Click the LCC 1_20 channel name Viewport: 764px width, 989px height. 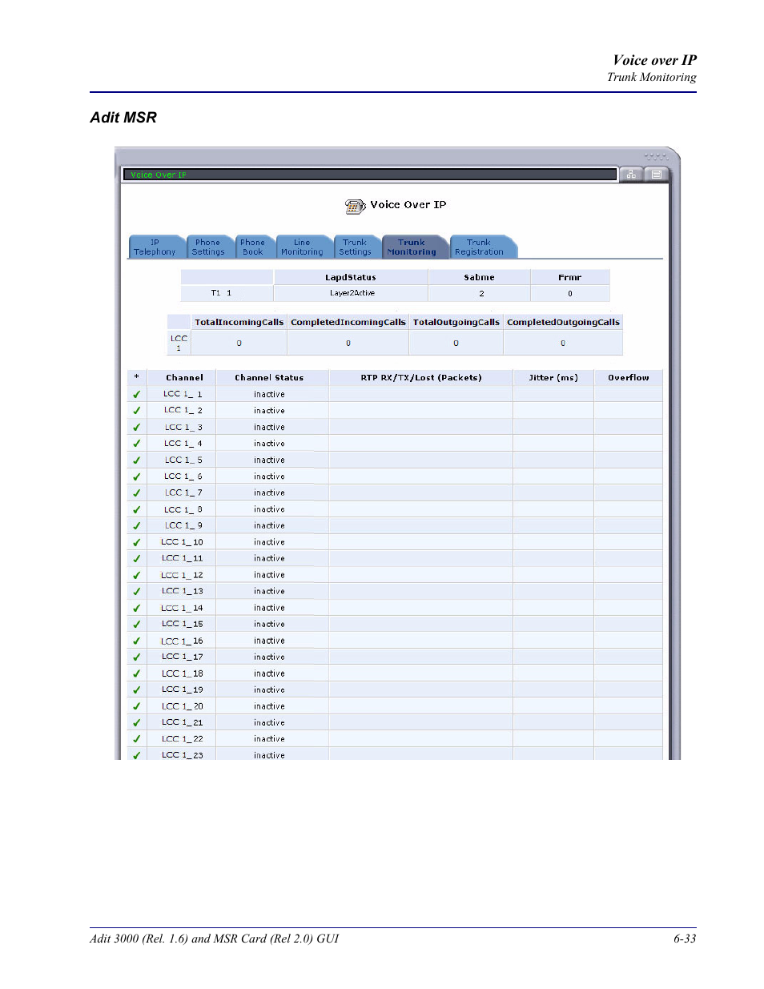[183, 706]
